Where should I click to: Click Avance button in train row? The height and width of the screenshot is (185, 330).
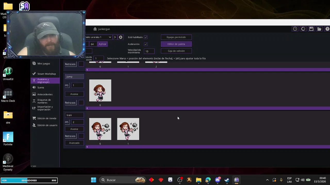click(x=74, y=129)
